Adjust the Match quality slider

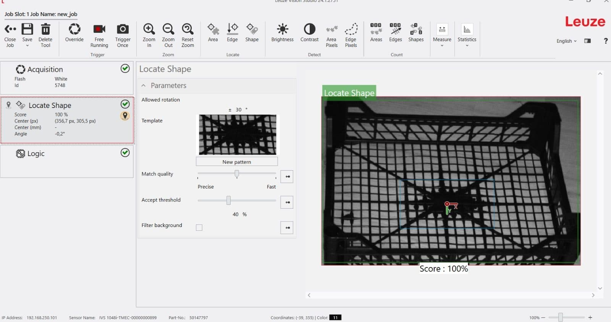point(237,174)
